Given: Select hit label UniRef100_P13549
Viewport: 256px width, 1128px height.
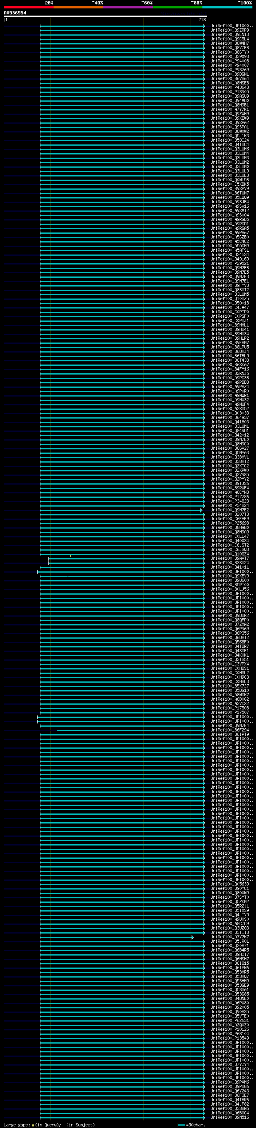Looking at the screenshot, I should (x=230, y=1038).
